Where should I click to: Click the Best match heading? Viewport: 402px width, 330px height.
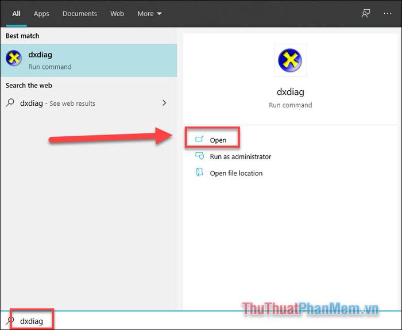pos(22,36)
